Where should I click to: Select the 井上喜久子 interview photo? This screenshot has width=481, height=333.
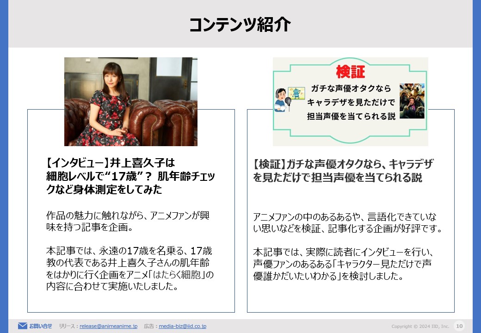(x=131, y=102)
